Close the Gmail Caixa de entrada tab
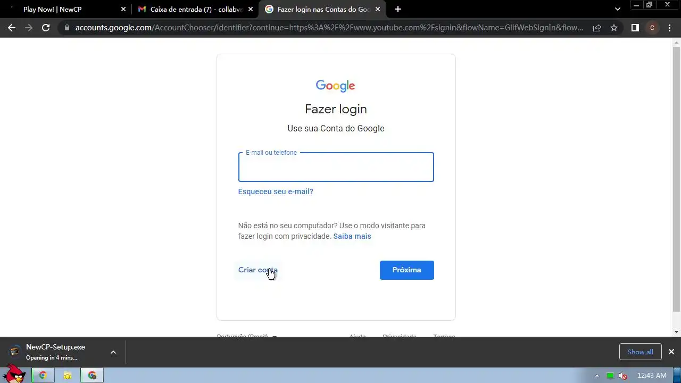This screenshot has height=383, width=681. pyautogui.click(x=251, y=9)
